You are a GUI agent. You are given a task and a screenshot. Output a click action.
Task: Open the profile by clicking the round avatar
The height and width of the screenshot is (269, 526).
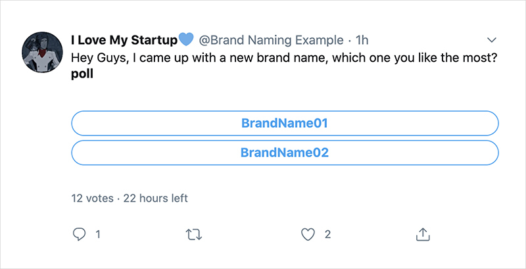[x=42, y=53]
